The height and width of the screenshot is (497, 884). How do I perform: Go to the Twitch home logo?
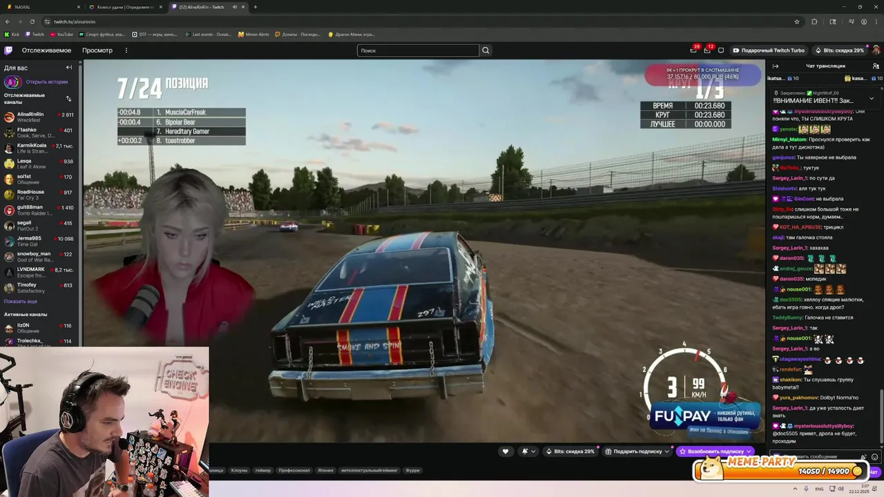click(8, 50)
